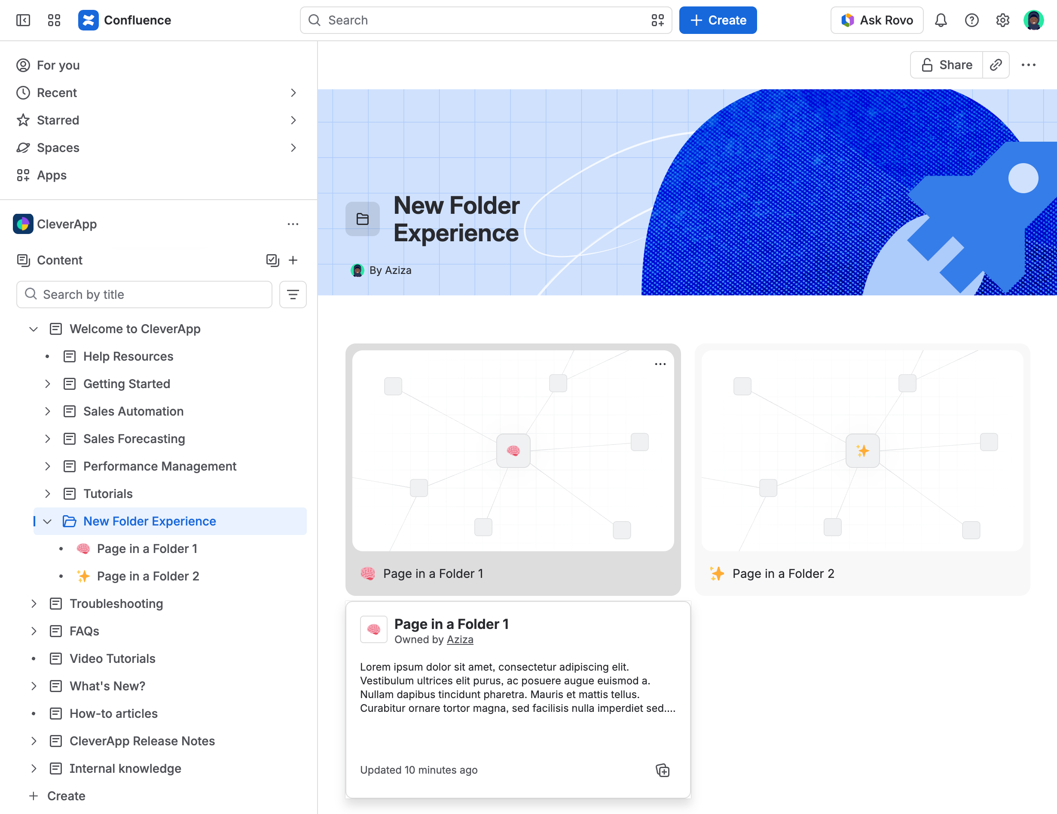The width and height of the screenshot is (1057, 814).
Task: Open ellipsis menu on Page in a Folder 1 card
Action: 660,364
